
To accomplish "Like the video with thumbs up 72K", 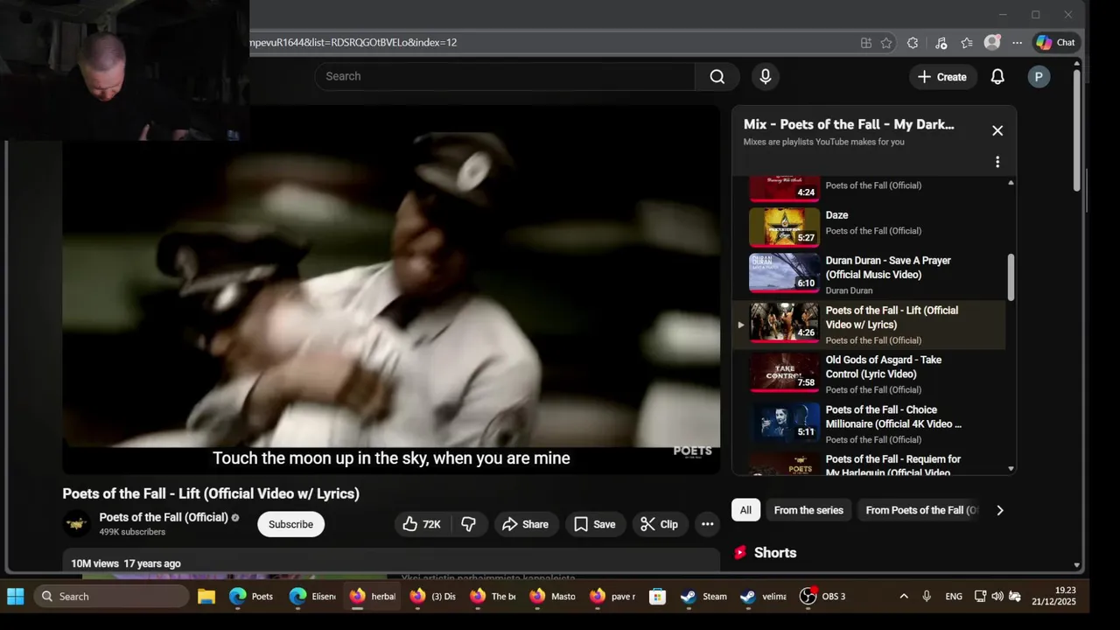I will tap(422, 524).
